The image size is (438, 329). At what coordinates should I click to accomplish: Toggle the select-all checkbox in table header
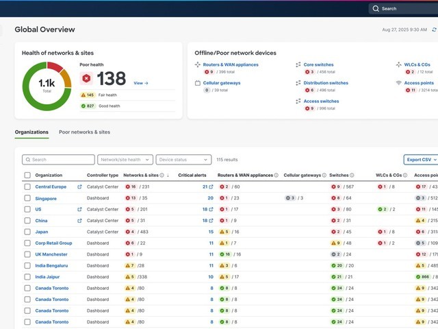[27, 175]
